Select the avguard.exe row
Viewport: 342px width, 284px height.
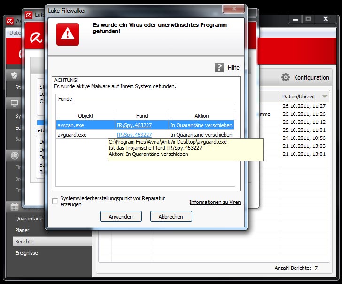(x=145, y=134)
